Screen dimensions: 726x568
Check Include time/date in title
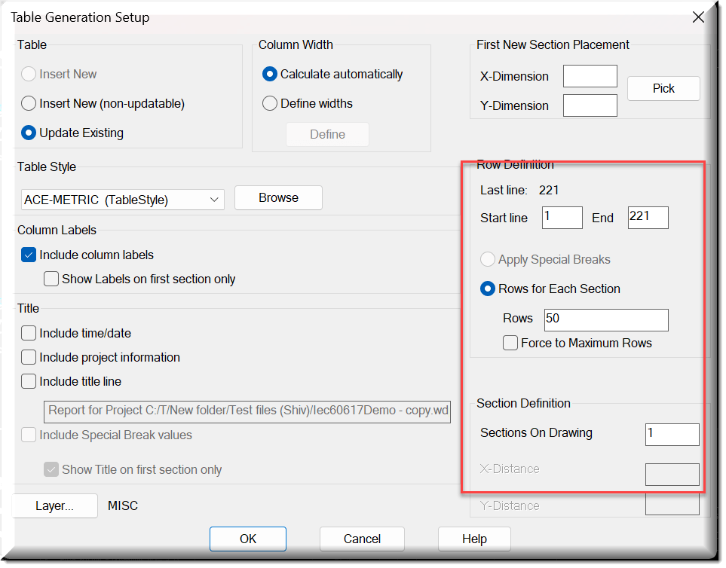[28, 333]
